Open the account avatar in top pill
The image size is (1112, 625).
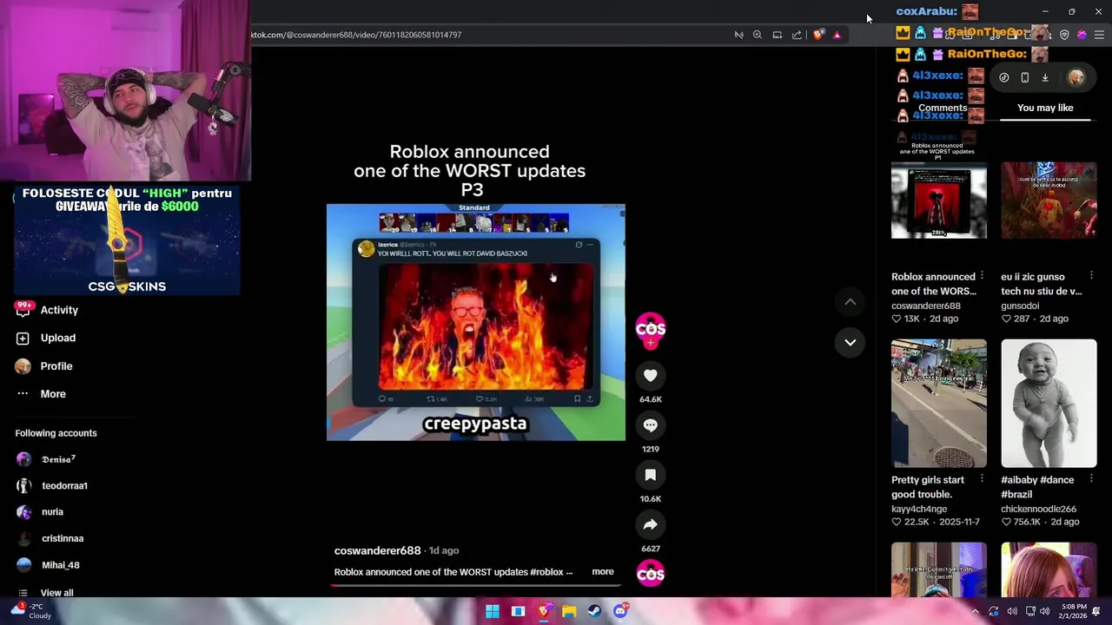[x=1076, y=77]
